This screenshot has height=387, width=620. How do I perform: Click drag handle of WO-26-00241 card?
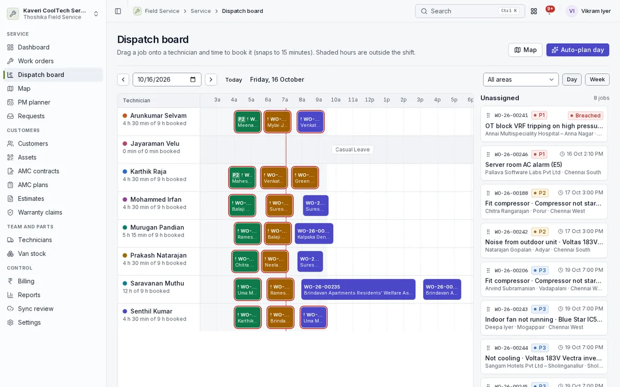click(488, 116)
